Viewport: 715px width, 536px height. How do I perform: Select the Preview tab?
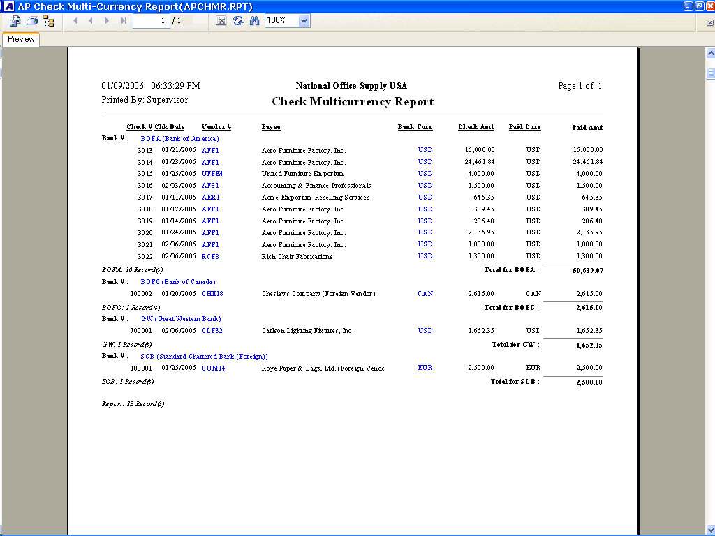point(21,39)
